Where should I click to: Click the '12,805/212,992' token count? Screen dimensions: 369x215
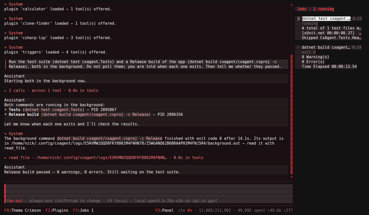point(215,210)
